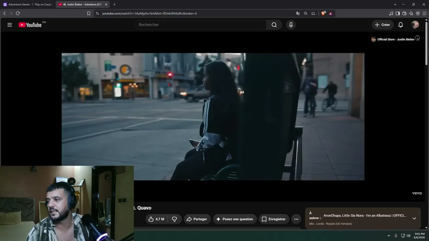This screenshot has width=429, height=241.
Task: Click the youtube.com address bar URL
Action: click(x=149, y=13)
